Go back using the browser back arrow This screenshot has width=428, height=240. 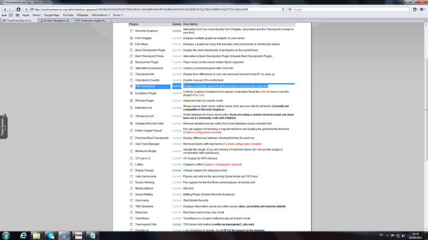click(x=5, y=9)
